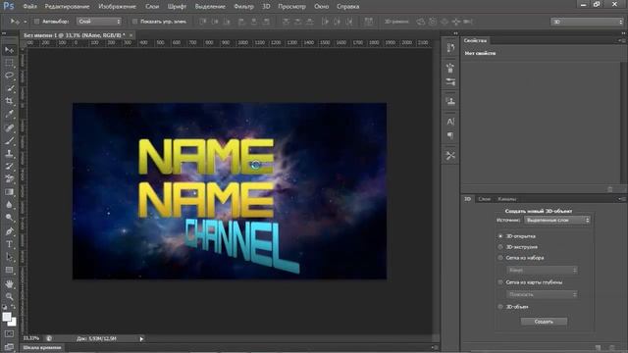
Task: Select the Eyedropper tool
Action: coord(10,114)
